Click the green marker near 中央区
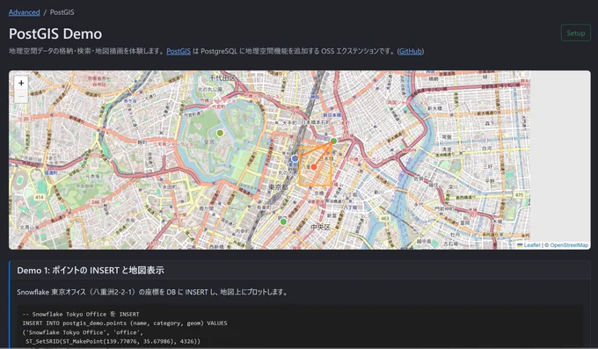The height and width of the screenshot is (349, 598). point(283,222)
